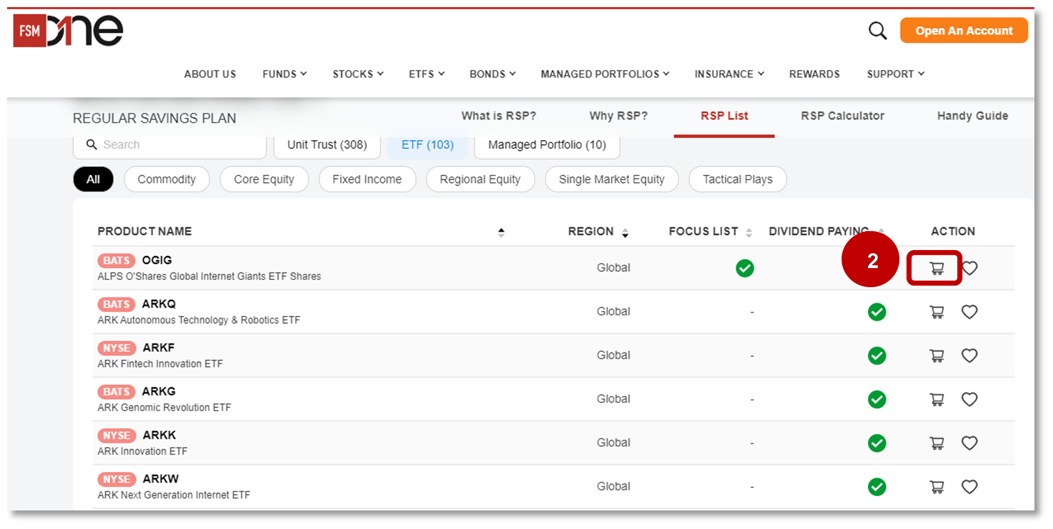Open the RSP Calculator tab
The width and height of the screenshot is (1053, 529).
(842, 116)
